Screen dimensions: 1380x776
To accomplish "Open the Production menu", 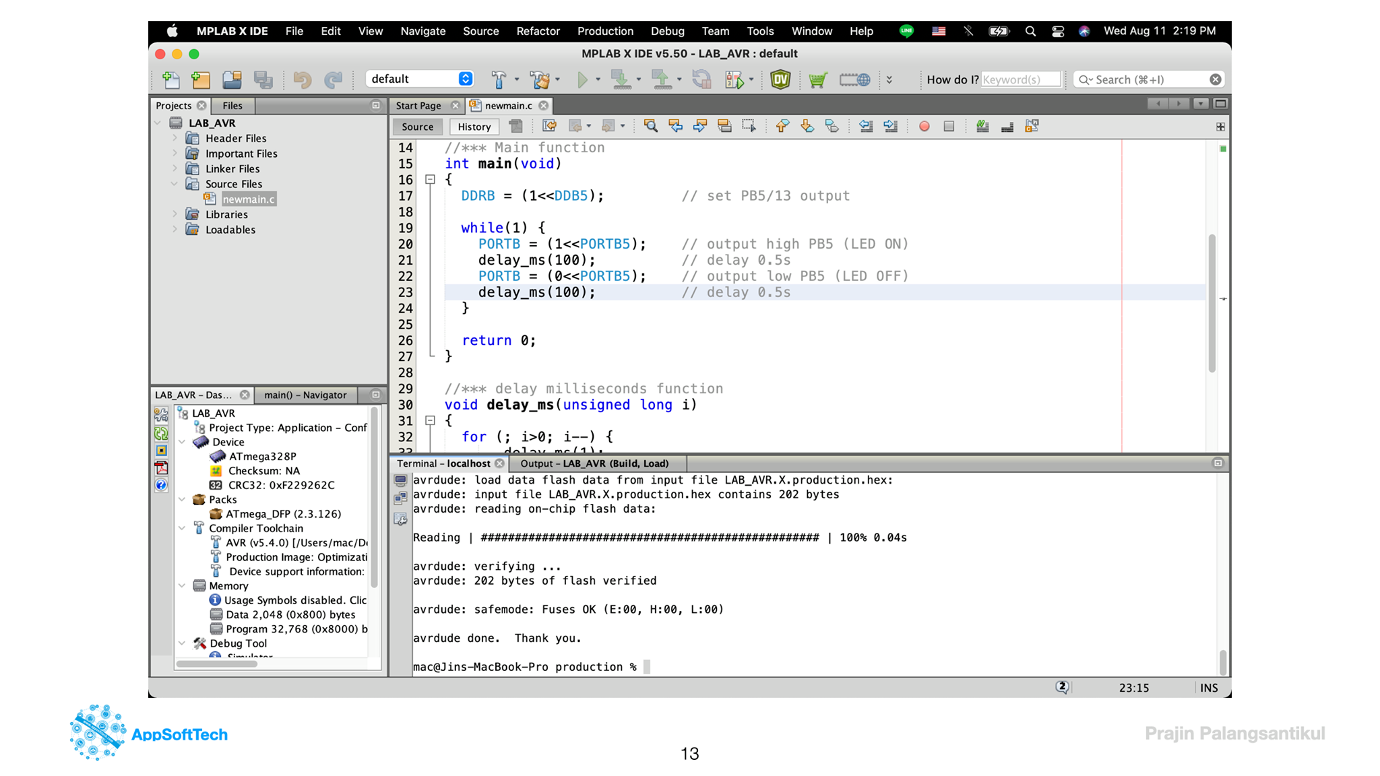I will (605, 31).
